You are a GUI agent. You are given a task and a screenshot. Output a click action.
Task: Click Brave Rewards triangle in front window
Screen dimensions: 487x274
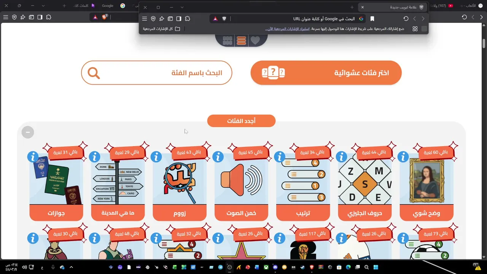pyautogui.click(x=215, y=19)
